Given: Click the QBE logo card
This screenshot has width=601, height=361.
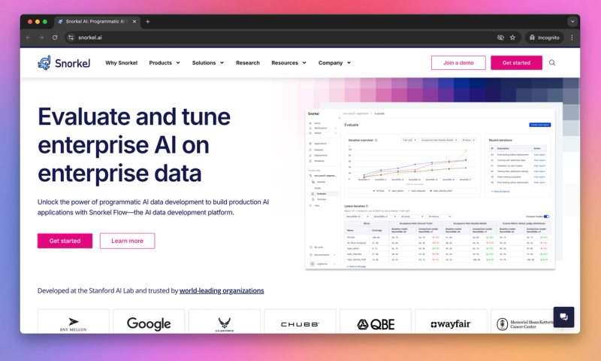Looking at the screenshot, I should [x=375, y=321].
